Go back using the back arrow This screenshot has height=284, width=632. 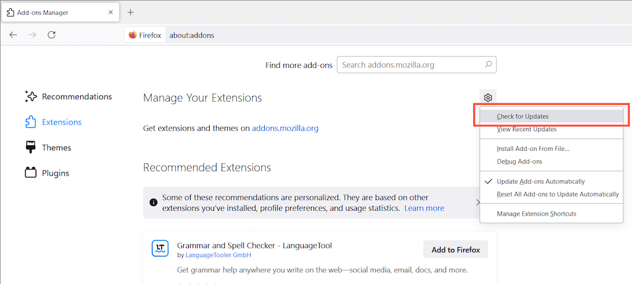click(x=14, y=35)
